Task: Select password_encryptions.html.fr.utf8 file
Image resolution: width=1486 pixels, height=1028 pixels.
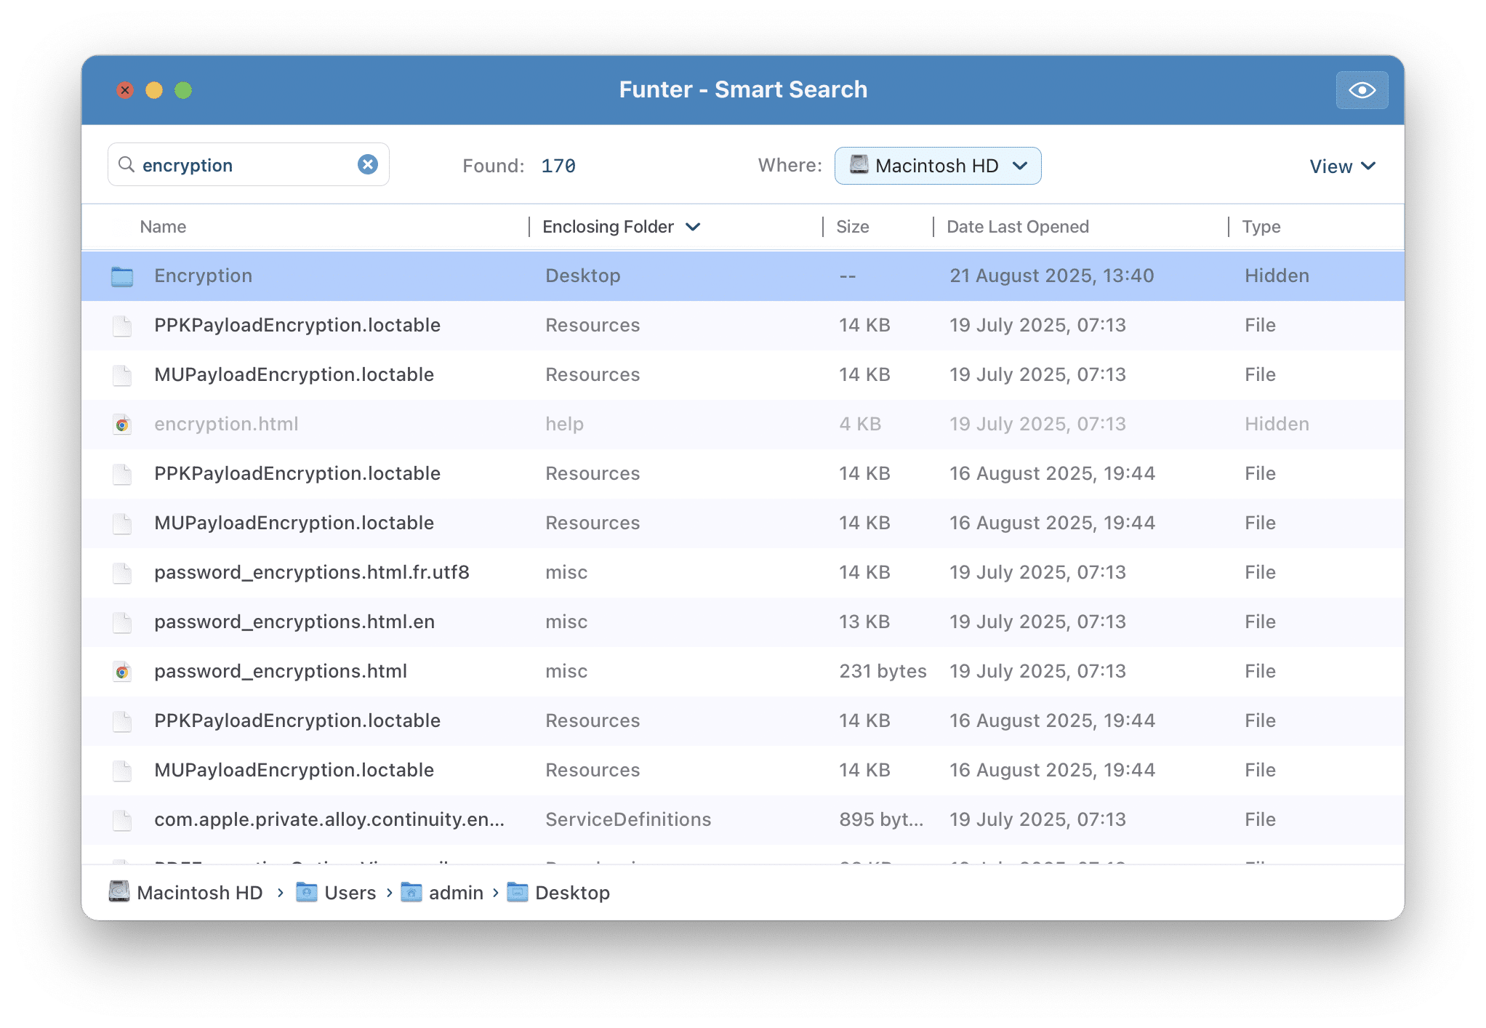Action: [x=312, y=572]
